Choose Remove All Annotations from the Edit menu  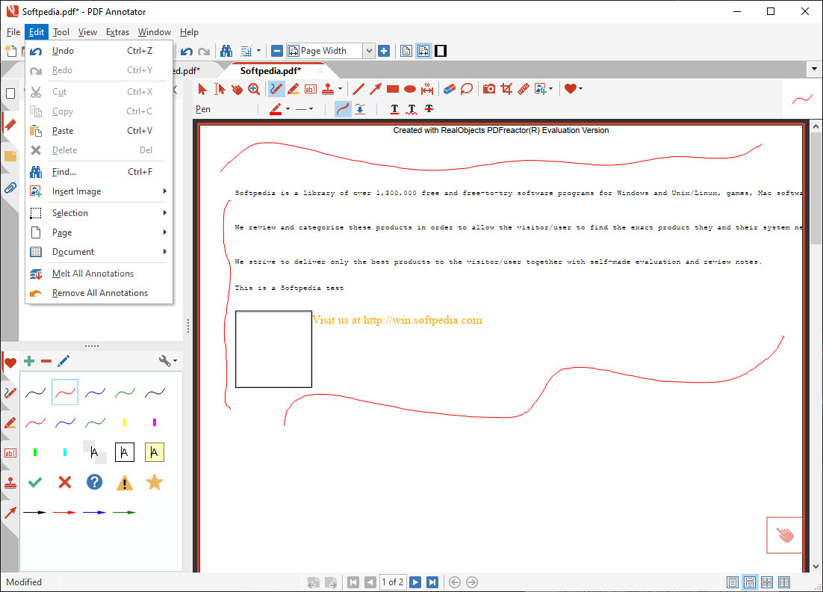(99, 293)
